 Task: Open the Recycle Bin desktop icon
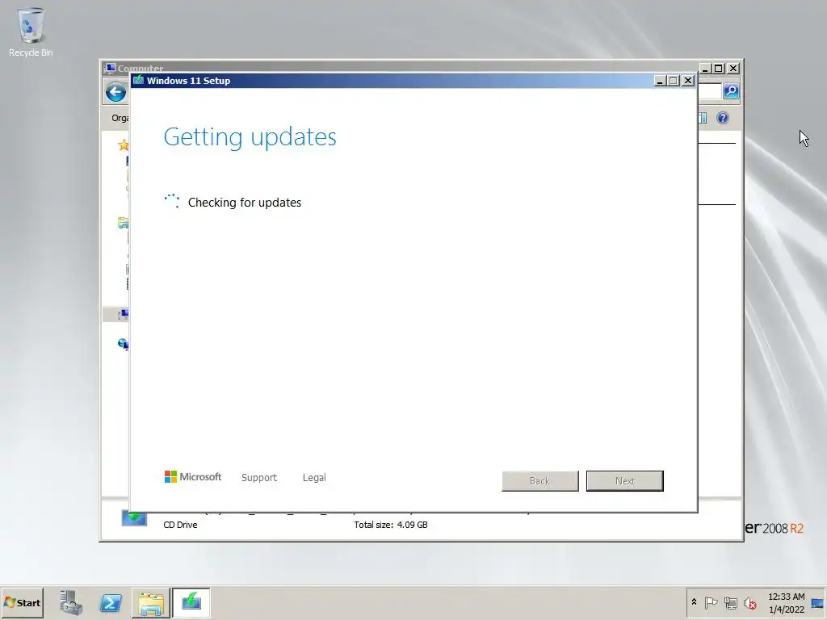(x=31, y=31)
